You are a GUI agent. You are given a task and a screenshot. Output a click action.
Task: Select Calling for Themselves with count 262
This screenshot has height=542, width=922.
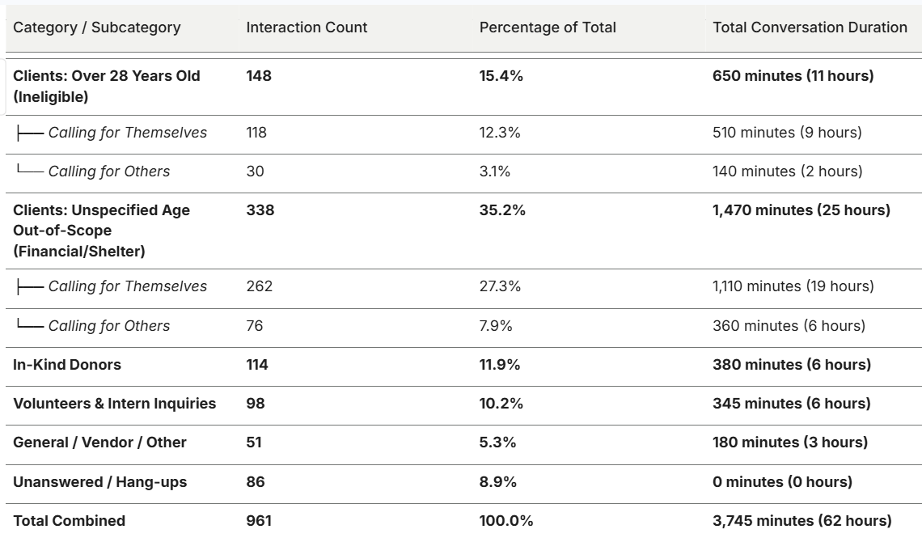(128, 286)
